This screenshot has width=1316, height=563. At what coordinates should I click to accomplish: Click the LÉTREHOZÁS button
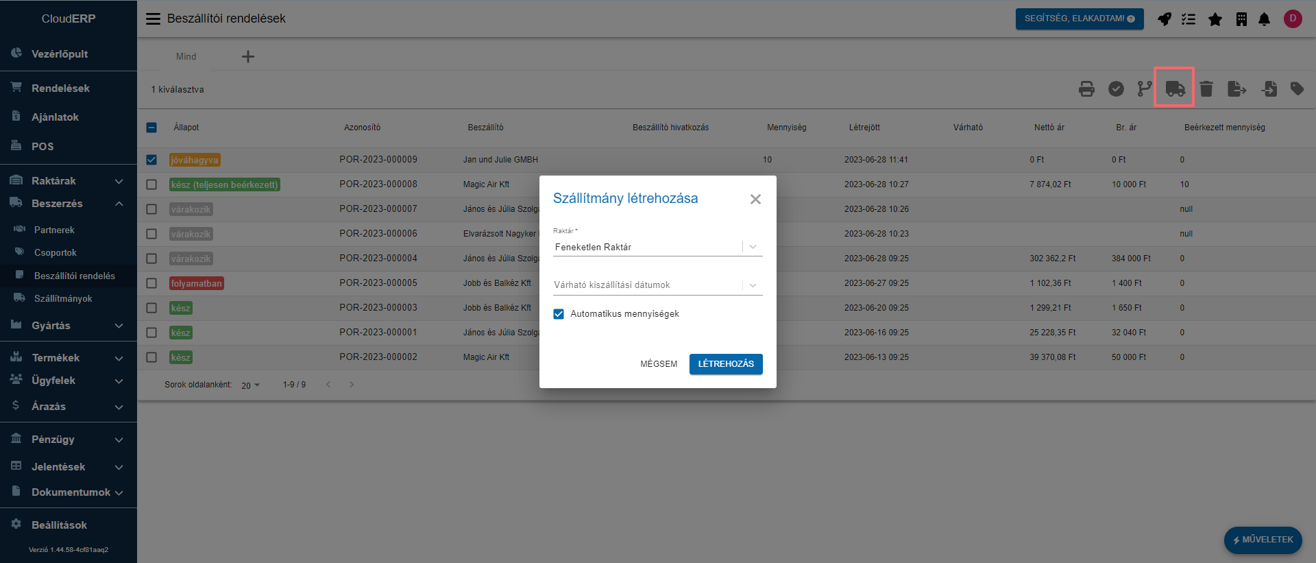point(725,364)
